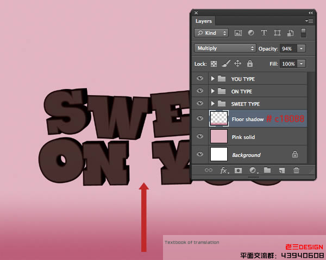Expand the SWEET TYPE group triangle
Image resolution: width=326 pixels, height=260 pixels.
pyautogui.click(x=212, y=104)
